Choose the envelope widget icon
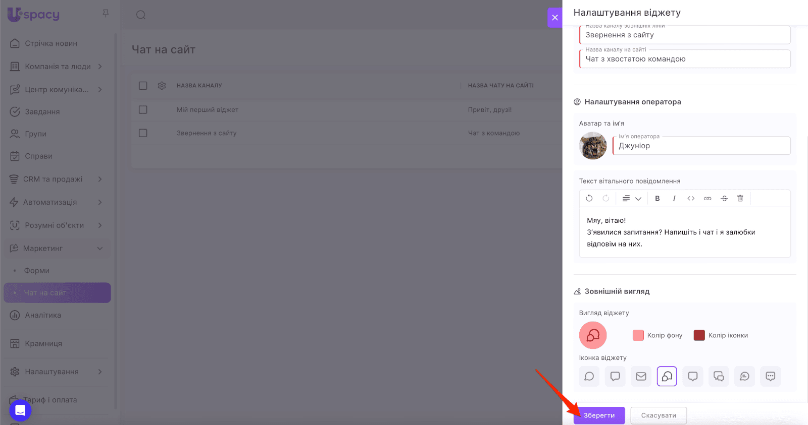This screenshot has width=808, height=425. (x=641, y=376)
